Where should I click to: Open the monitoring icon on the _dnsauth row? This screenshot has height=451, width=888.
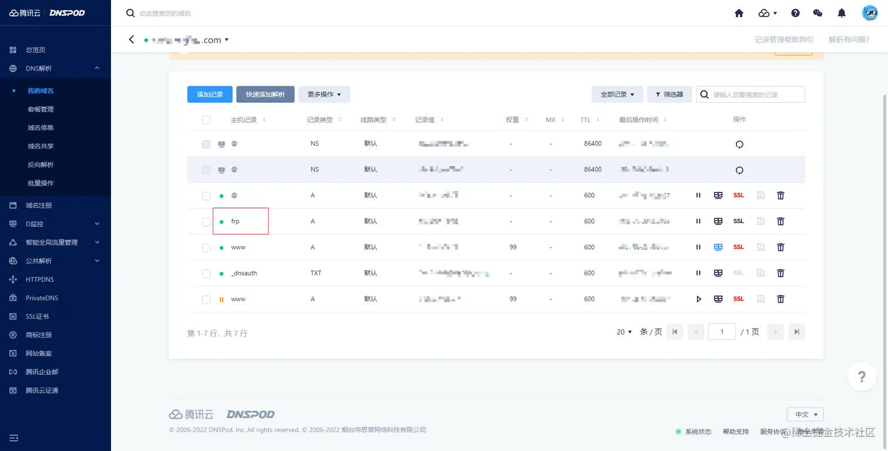(718, 273)
